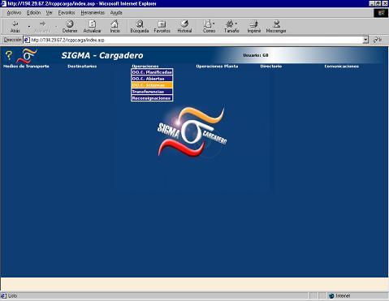Choose Transferencias from the Operaciones menu
Screen dimensions: 389x301
[x=152, y=92]
